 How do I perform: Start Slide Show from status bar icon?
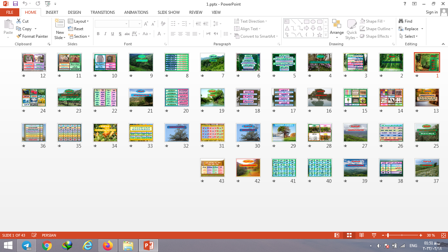374,235
